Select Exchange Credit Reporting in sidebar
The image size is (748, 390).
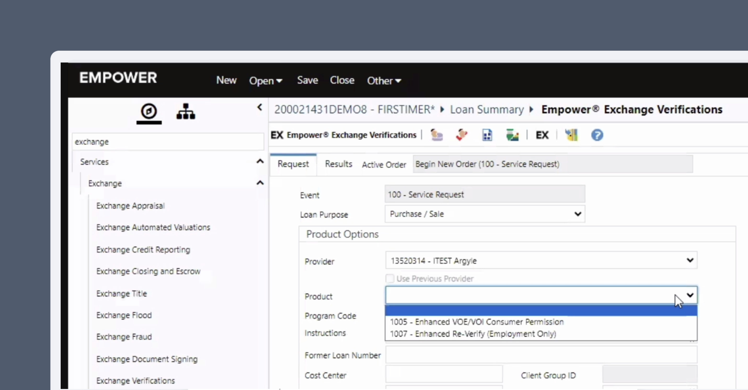click(x=143, y=249)
